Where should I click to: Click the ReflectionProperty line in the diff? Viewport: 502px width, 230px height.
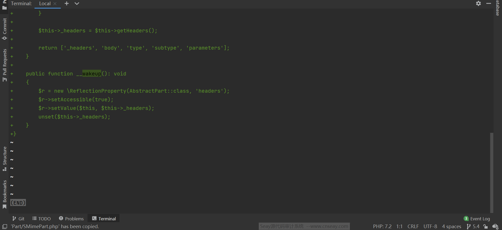coord(134,91)
